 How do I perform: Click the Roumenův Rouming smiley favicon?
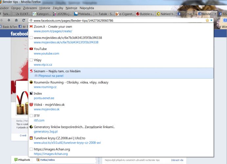31,82
